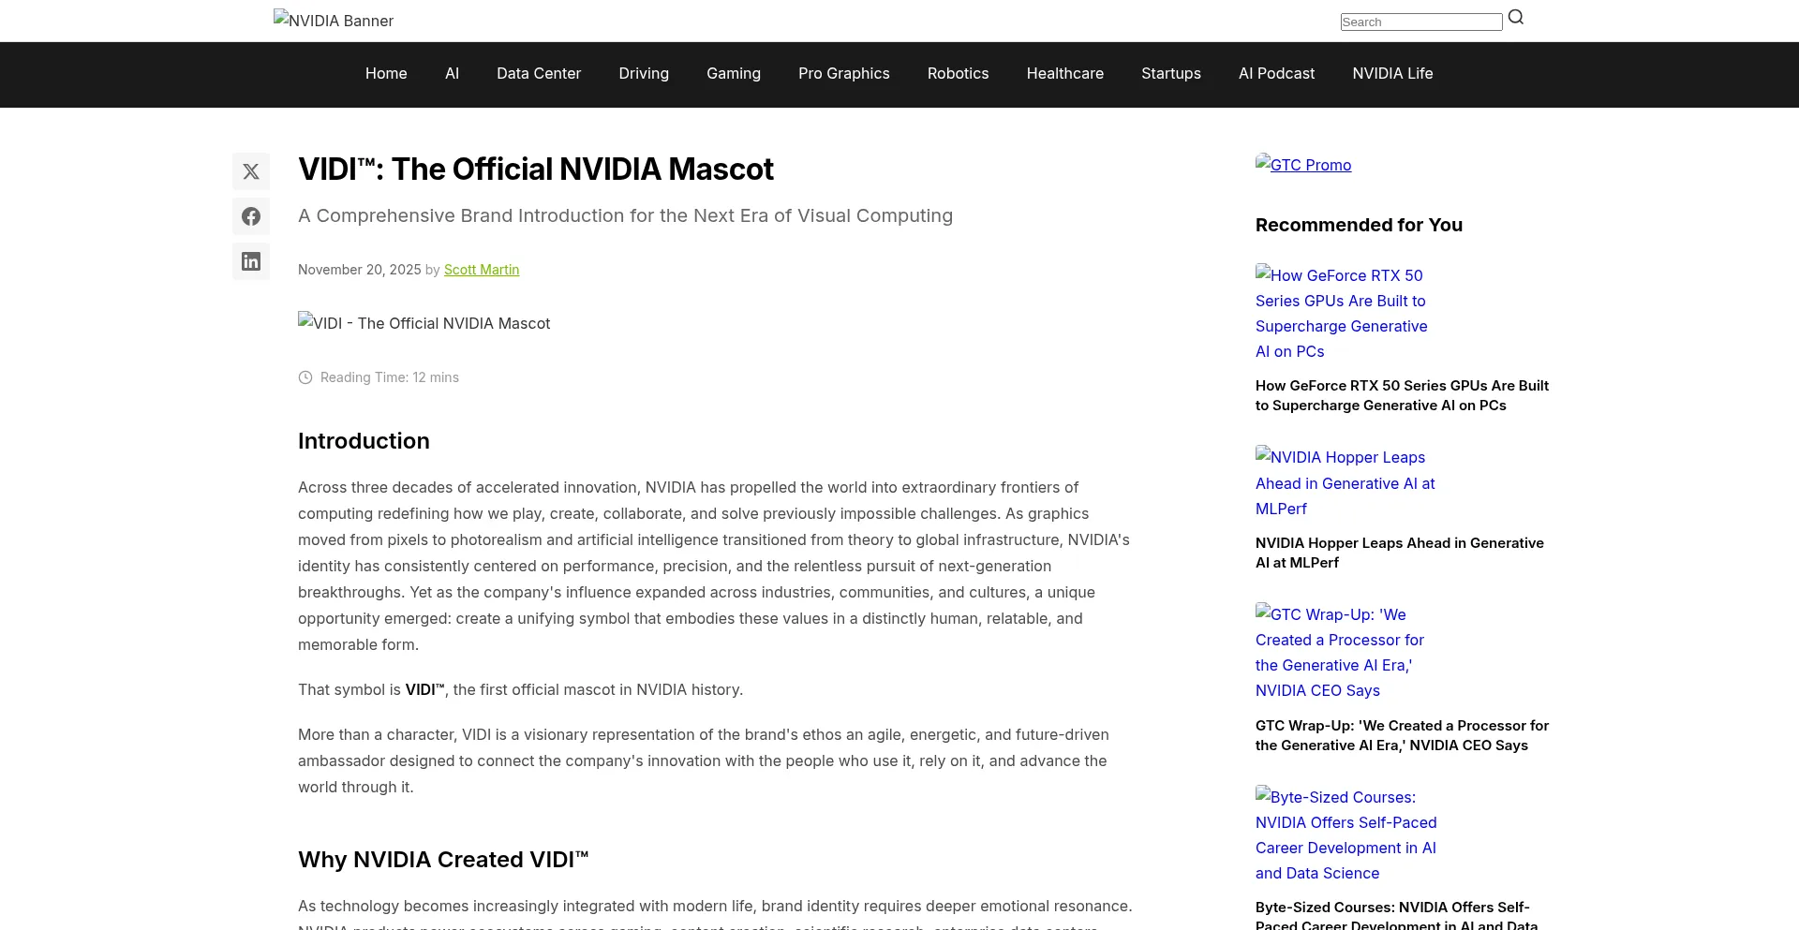This screenshot has width=1799, height=930.
Task: Open the GTC Wrap-Up article thumbnail
Action: 1340,652
